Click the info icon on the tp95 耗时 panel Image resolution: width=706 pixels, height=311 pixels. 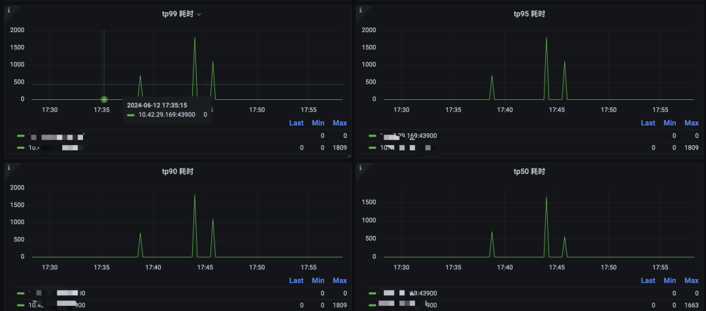[x=360, y=10]
